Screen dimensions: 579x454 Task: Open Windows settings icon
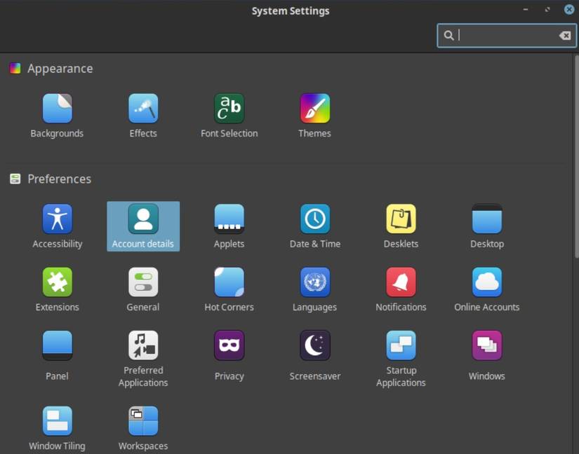point(486,345)
